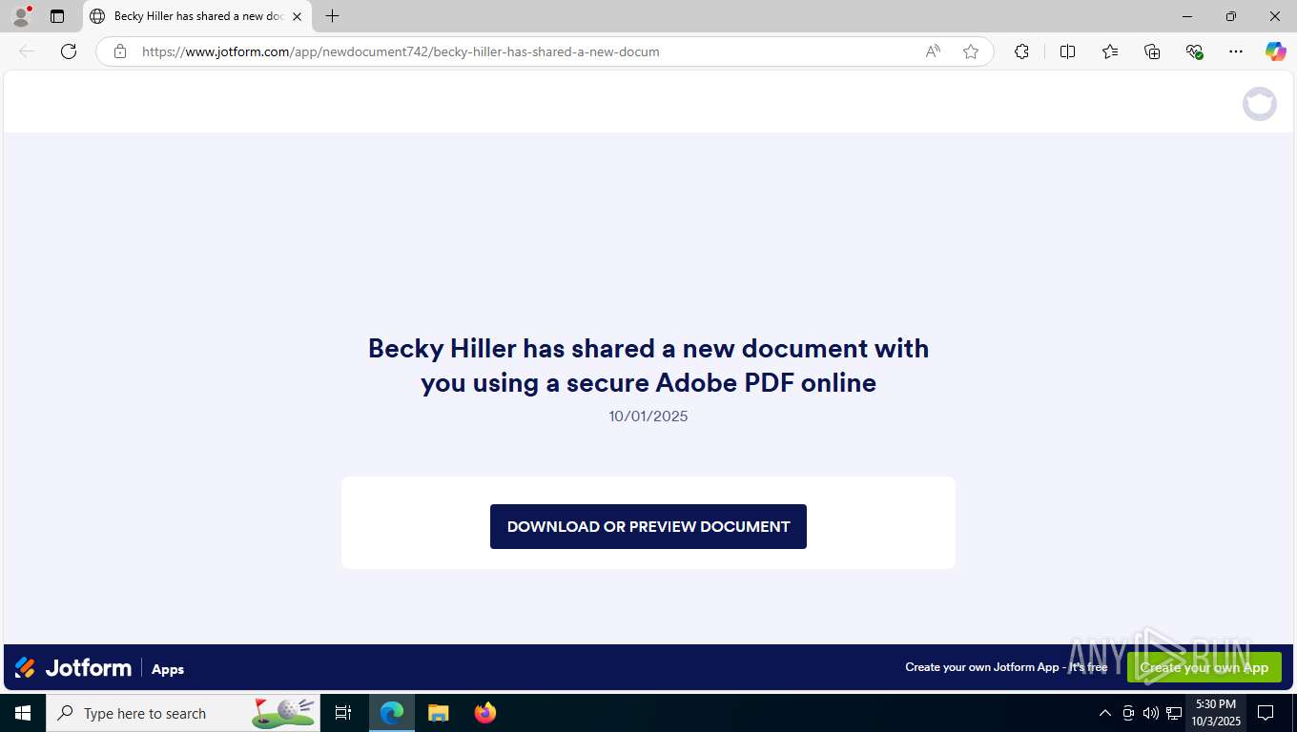Image resolution: width=1297 pixels, height=732 pixels.
Task: Open Task View on the taskbar
Action: (343, 713)
